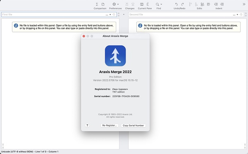Click the Araxis Merge 2022 heading
The image size is (248, 154).
pyautogui.click(x=115, y=72)
